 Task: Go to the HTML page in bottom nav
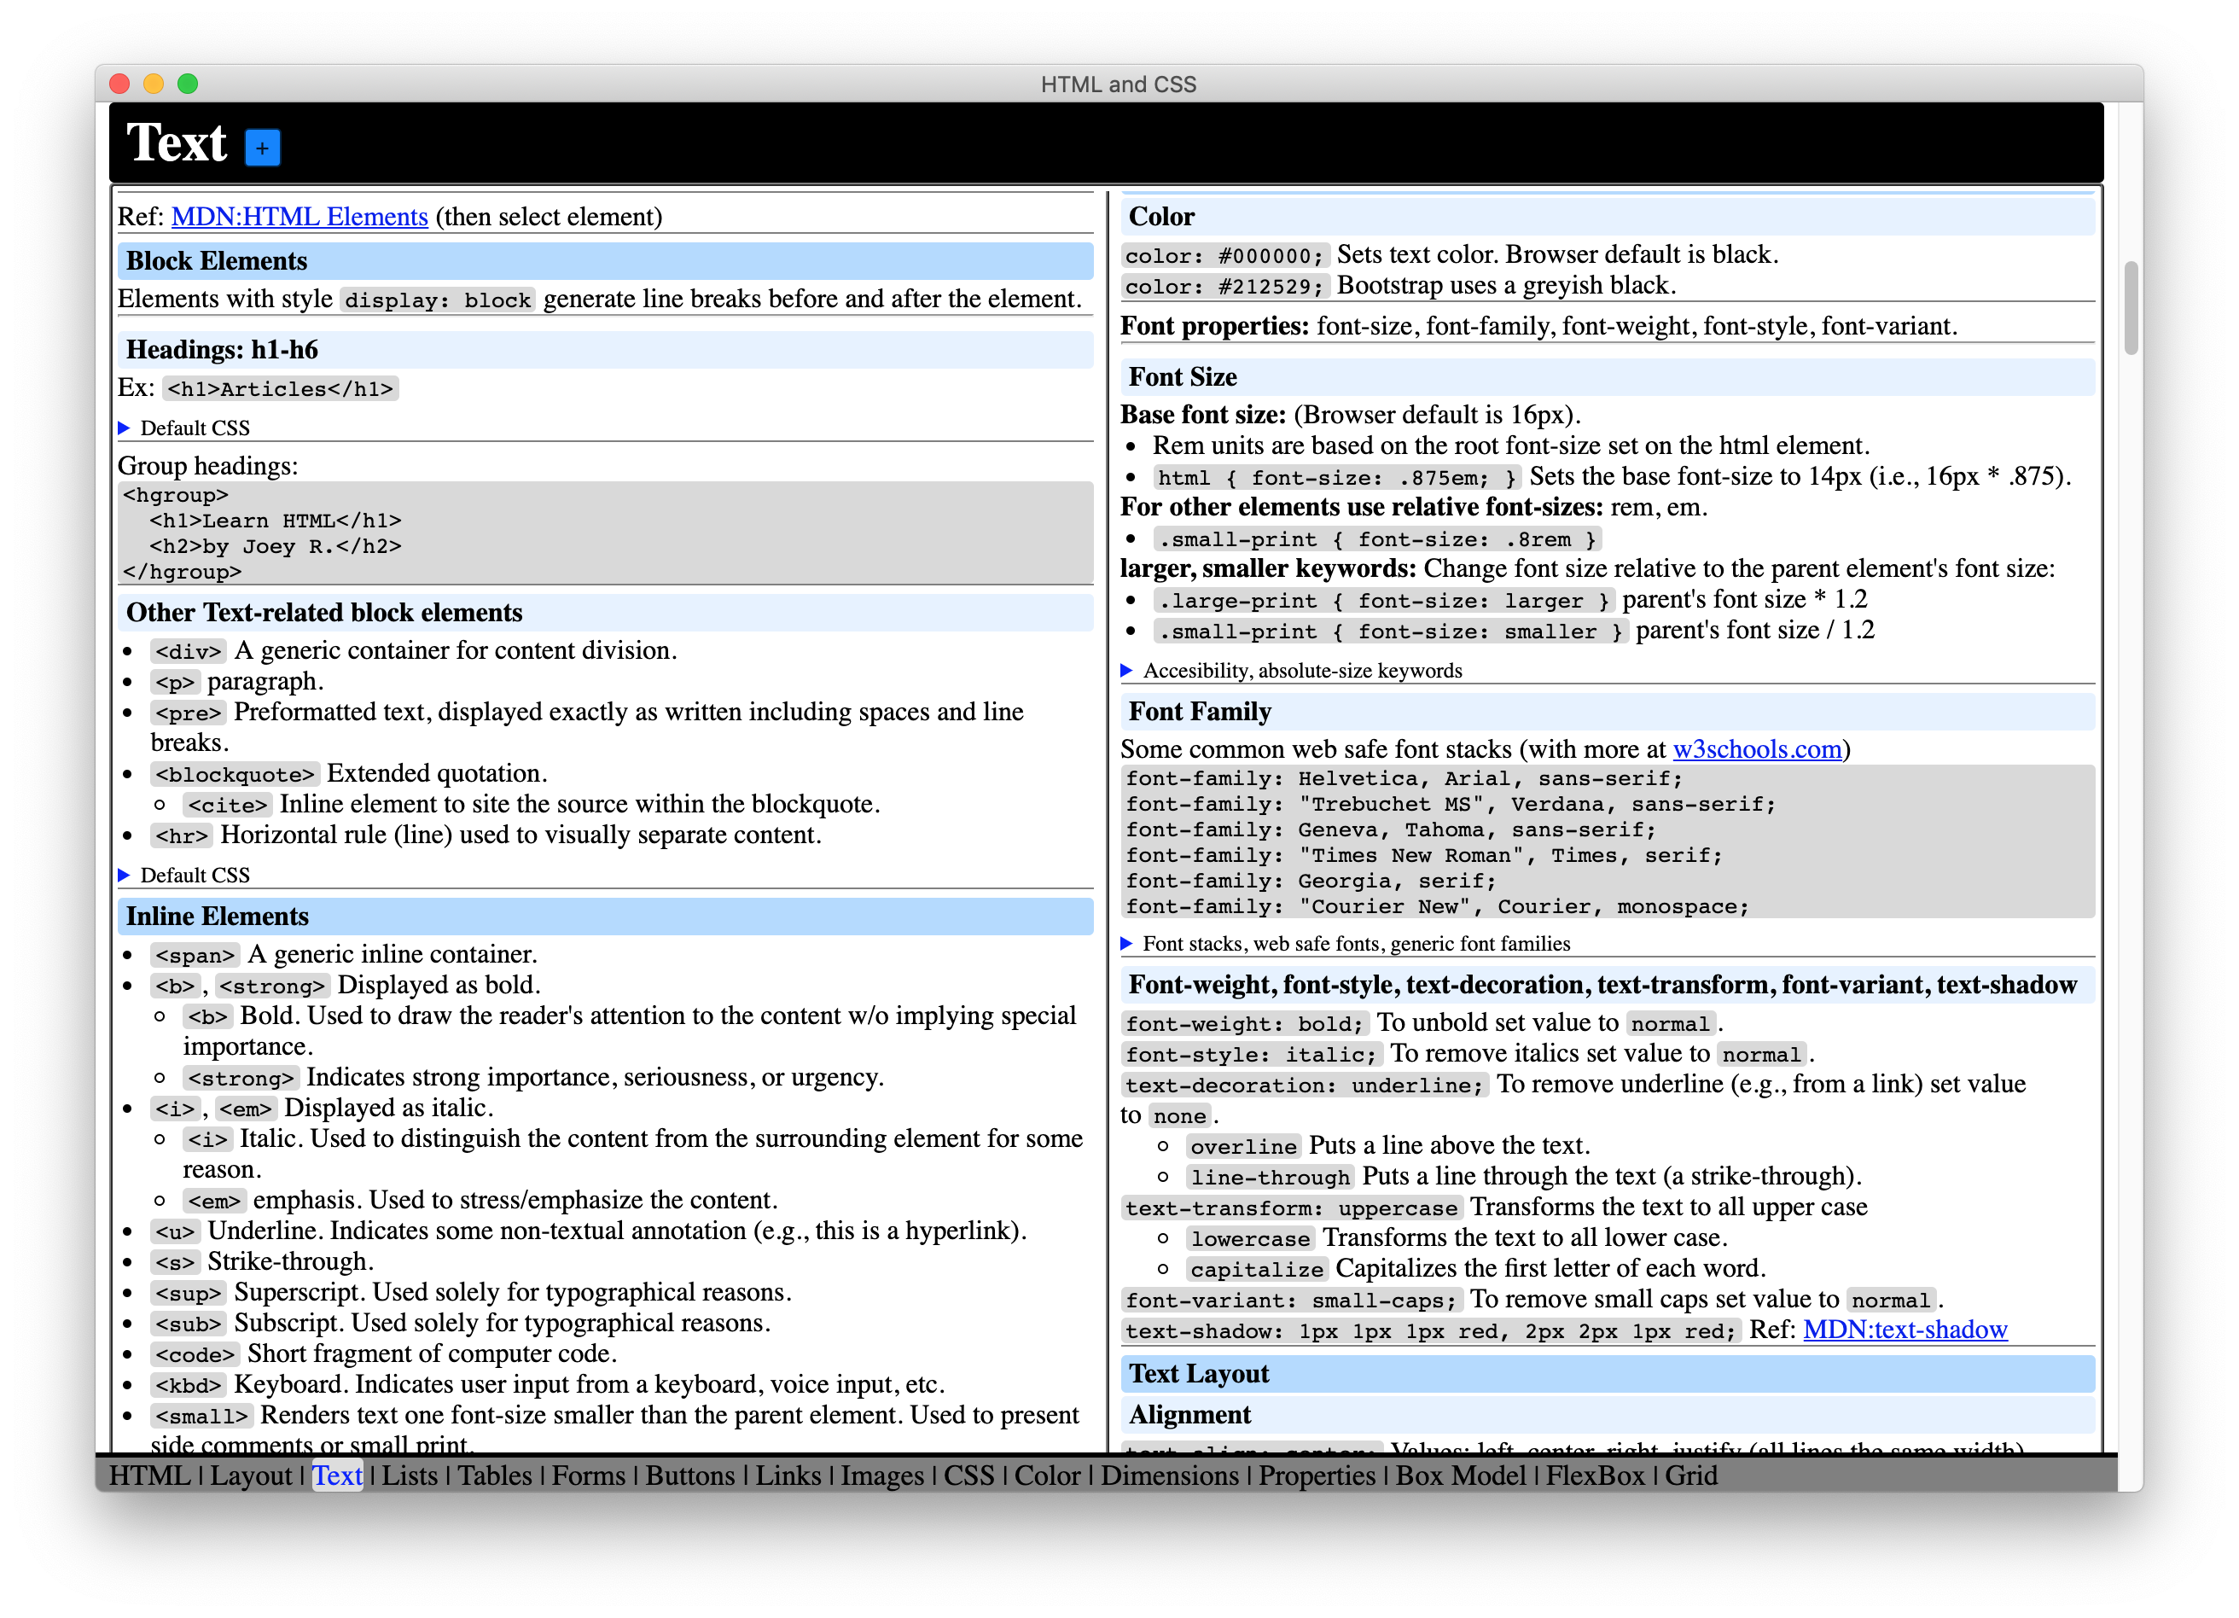(x=149, y=1475)
